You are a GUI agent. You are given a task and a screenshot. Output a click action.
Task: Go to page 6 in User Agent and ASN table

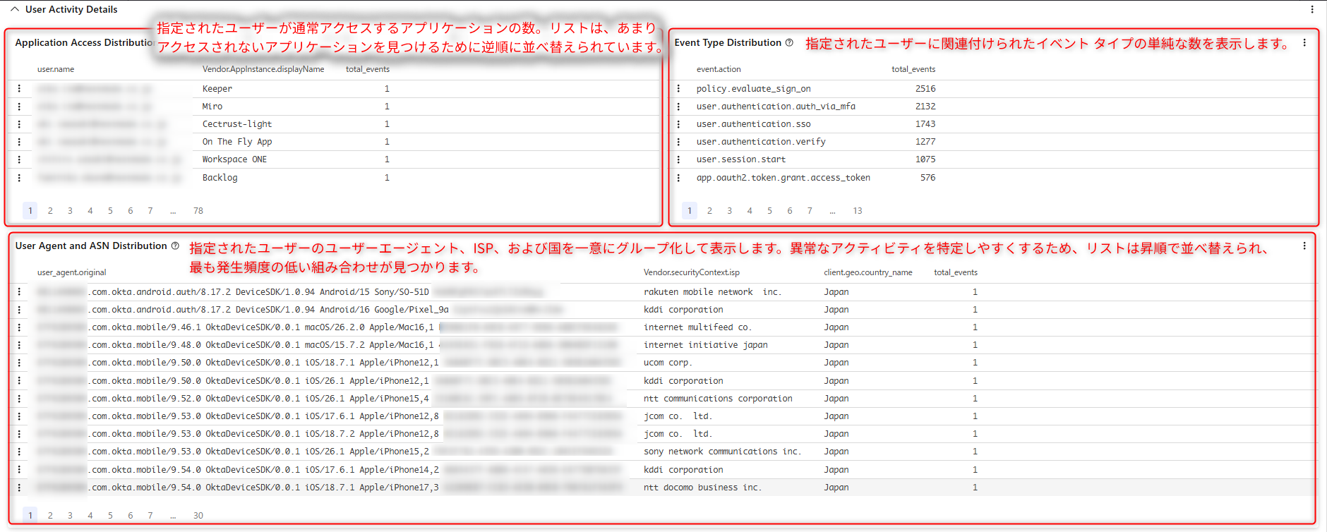click(130, 516)
